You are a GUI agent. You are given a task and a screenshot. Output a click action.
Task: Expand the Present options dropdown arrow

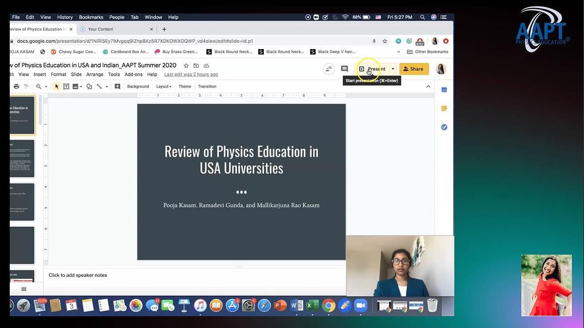tap(393, 69)
